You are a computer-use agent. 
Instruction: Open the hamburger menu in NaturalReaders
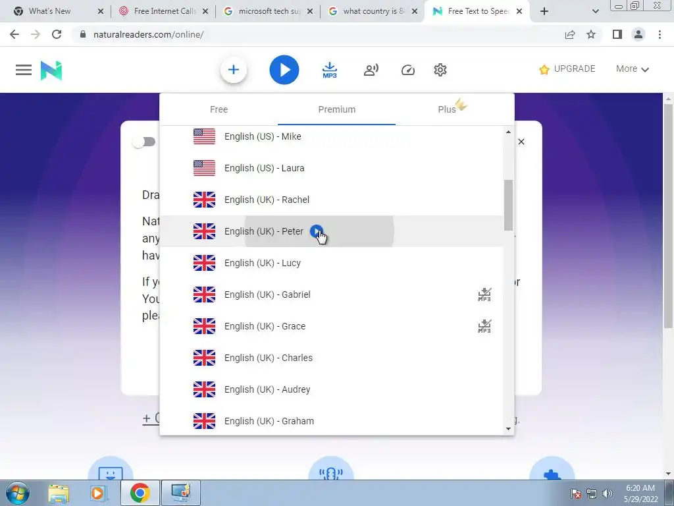click(x=24, y=70)
